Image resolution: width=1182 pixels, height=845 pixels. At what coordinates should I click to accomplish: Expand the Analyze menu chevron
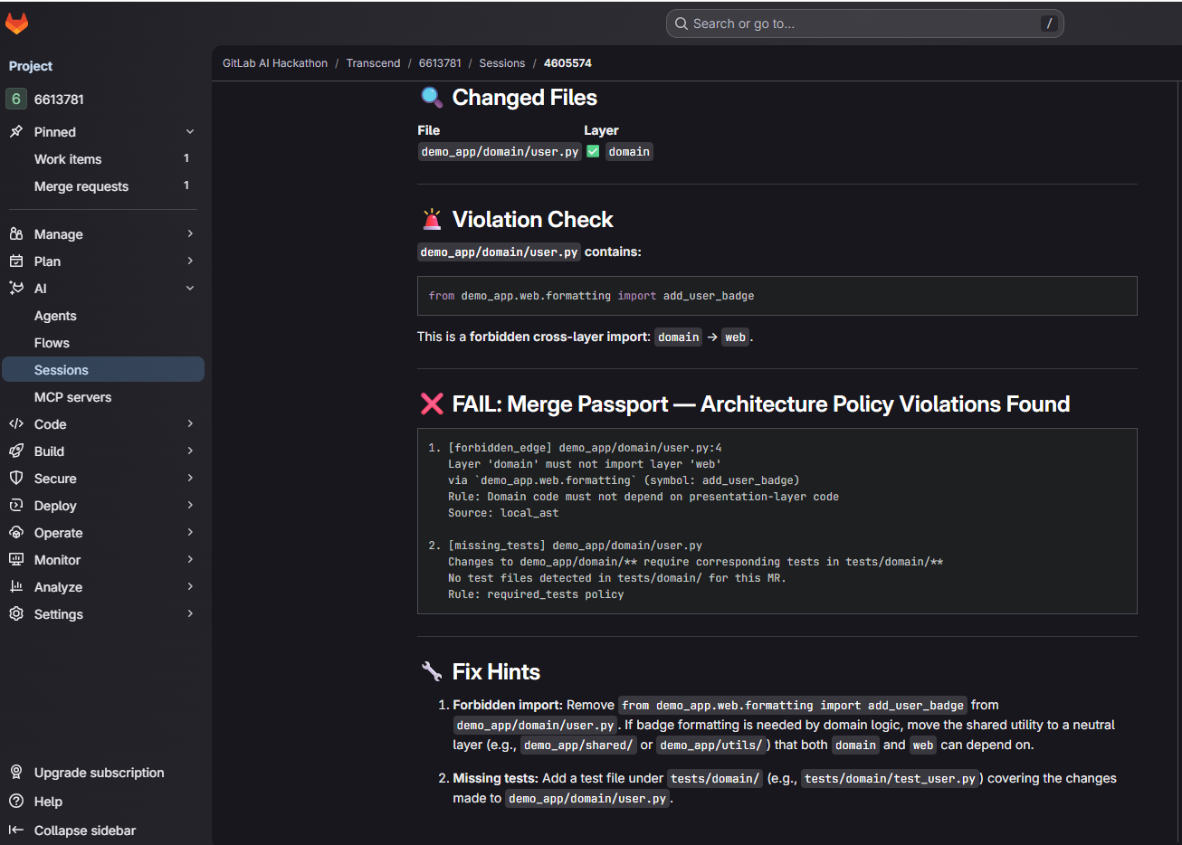(190, 587)
